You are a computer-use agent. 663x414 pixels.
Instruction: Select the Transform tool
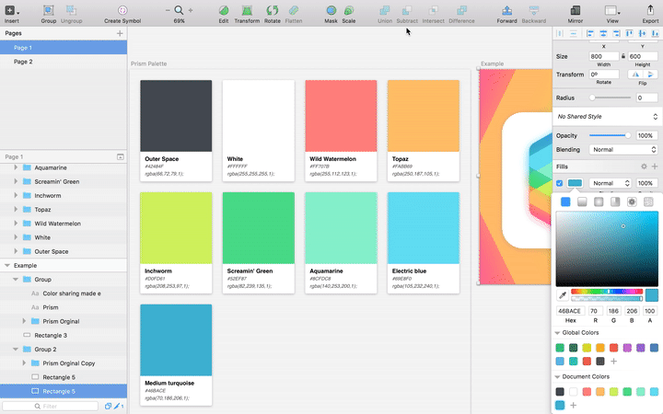[x=246, y=11]
